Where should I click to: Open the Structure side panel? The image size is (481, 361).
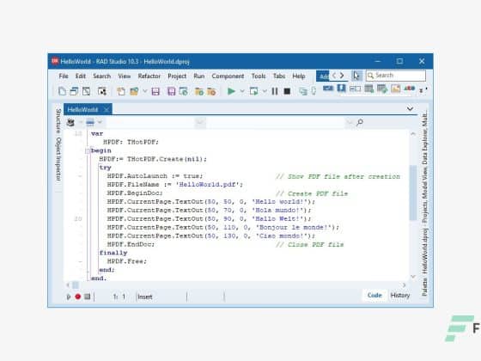point(58,121)
